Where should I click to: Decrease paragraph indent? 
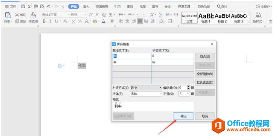point(139,15)
